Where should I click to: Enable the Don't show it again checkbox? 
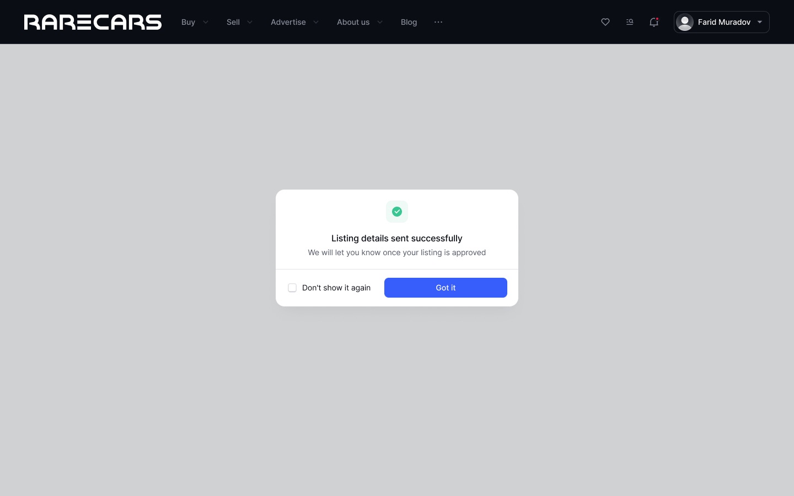pos(292,288)
